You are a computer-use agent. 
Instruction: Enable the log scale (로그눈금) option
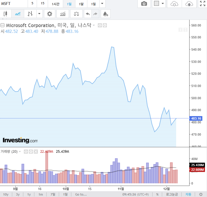pyautogui.click(x=172, y=194)
